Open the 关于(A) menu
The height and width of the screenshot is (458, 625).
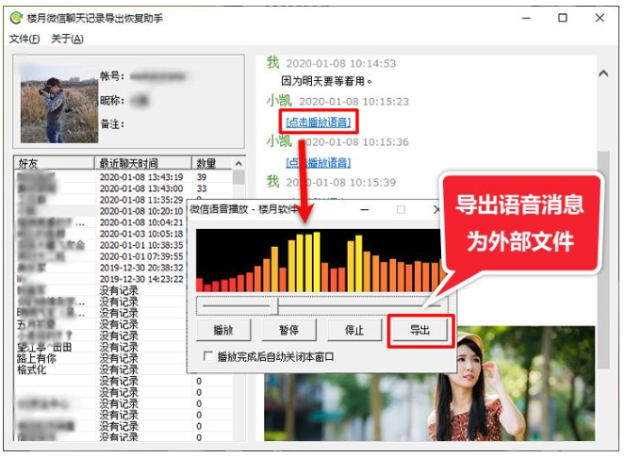[x=67, y=39]
